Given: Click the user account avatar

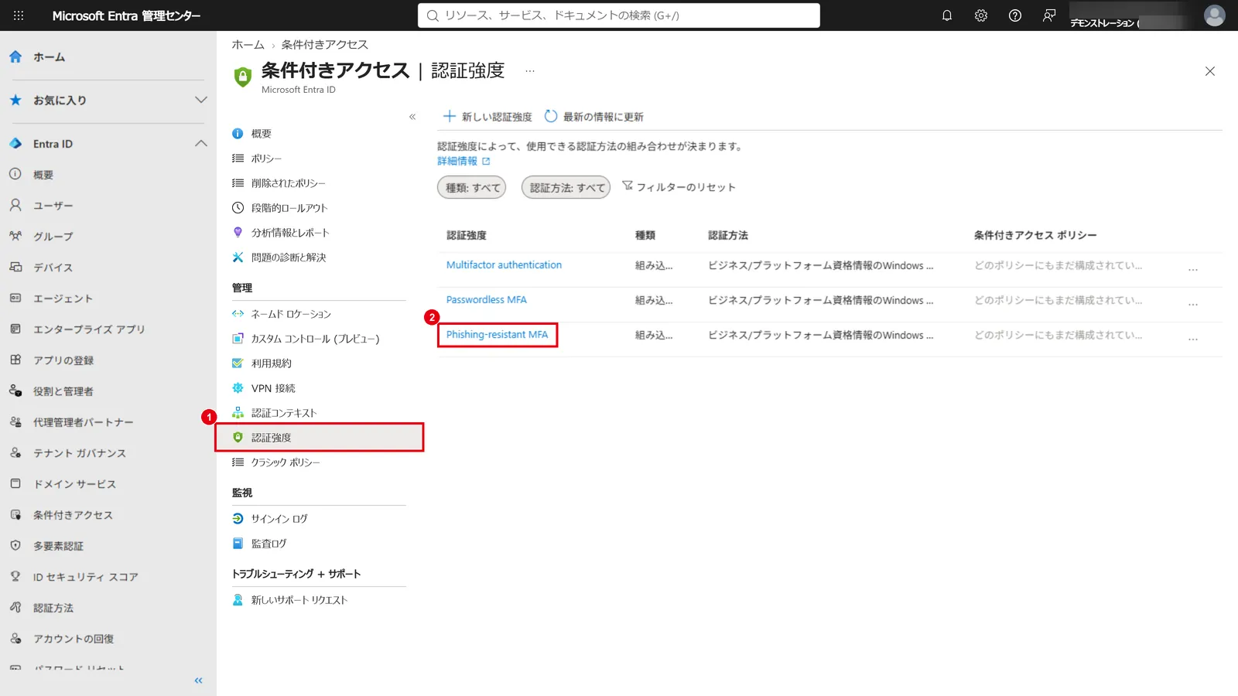Looking at the screenshot, I should tap(1215, 15).
